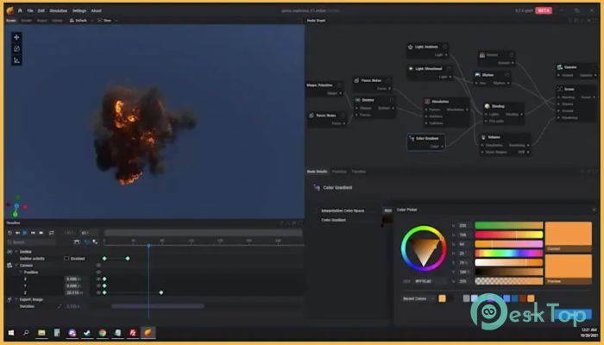The height and width of the screenshot is (345, 604).
Task: Toggle the Ground node enable circle
Action: pyautogui.click(x=511, y=55)
